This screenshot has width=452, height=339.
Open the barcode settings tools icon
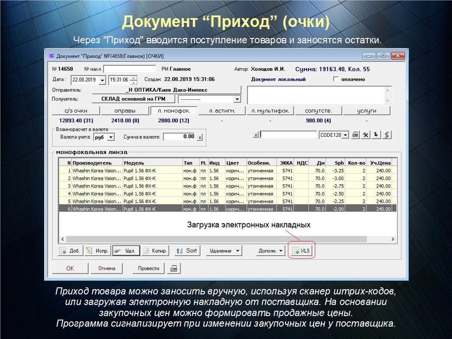[366, 135]
